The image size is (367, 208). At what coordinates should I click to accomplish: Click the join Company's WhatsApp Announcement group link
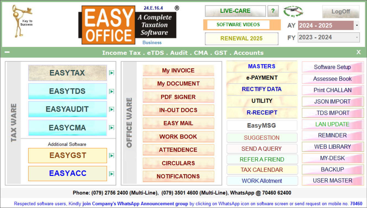point(135,204)
